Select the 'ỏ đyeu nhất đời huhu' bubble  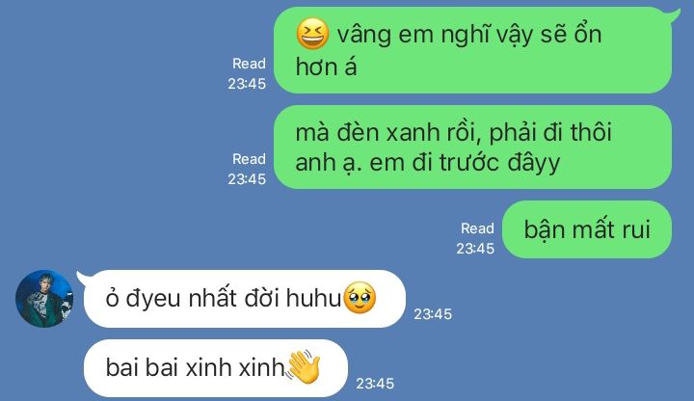pyautogui.click(x=244, y=299)
